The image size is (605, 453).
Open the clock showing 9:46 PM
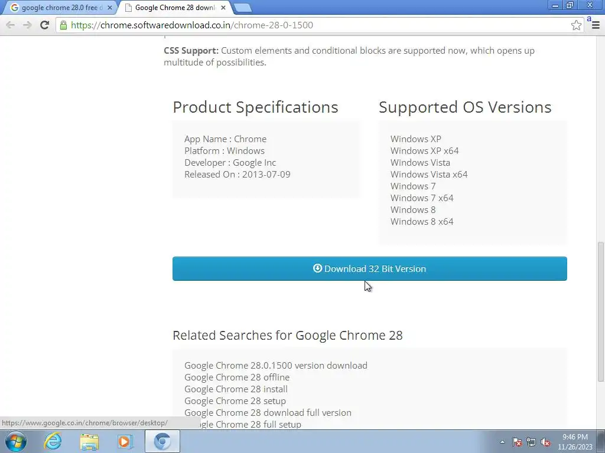[574, 442]
